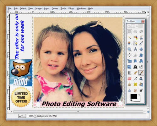Select the Smudge finger tool
Screen dimensions: 157x126
(135, 90)
